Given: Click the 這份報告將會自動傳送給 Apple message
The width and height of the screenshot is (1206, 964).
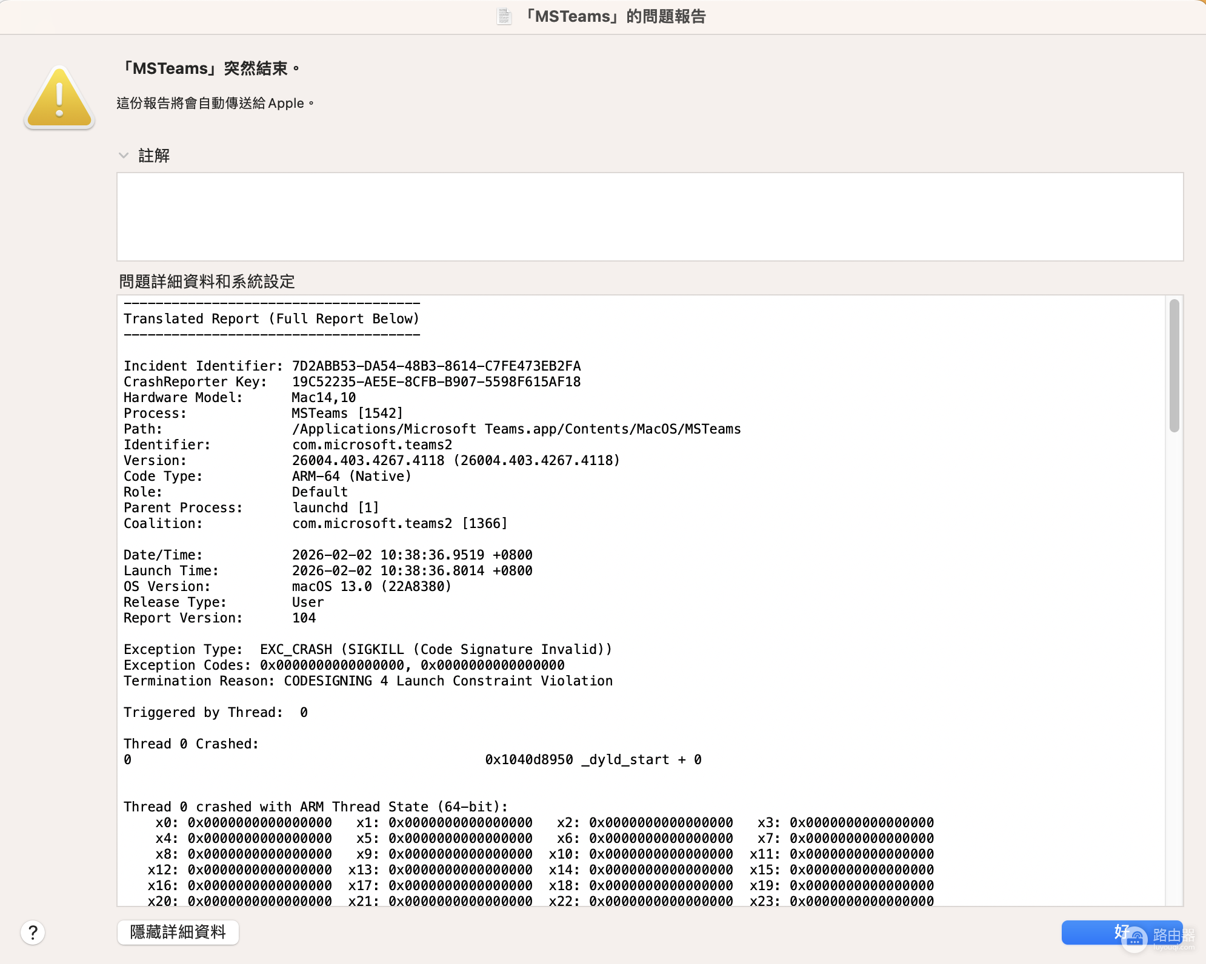Looking at the screenshot, I should (216, 104).
